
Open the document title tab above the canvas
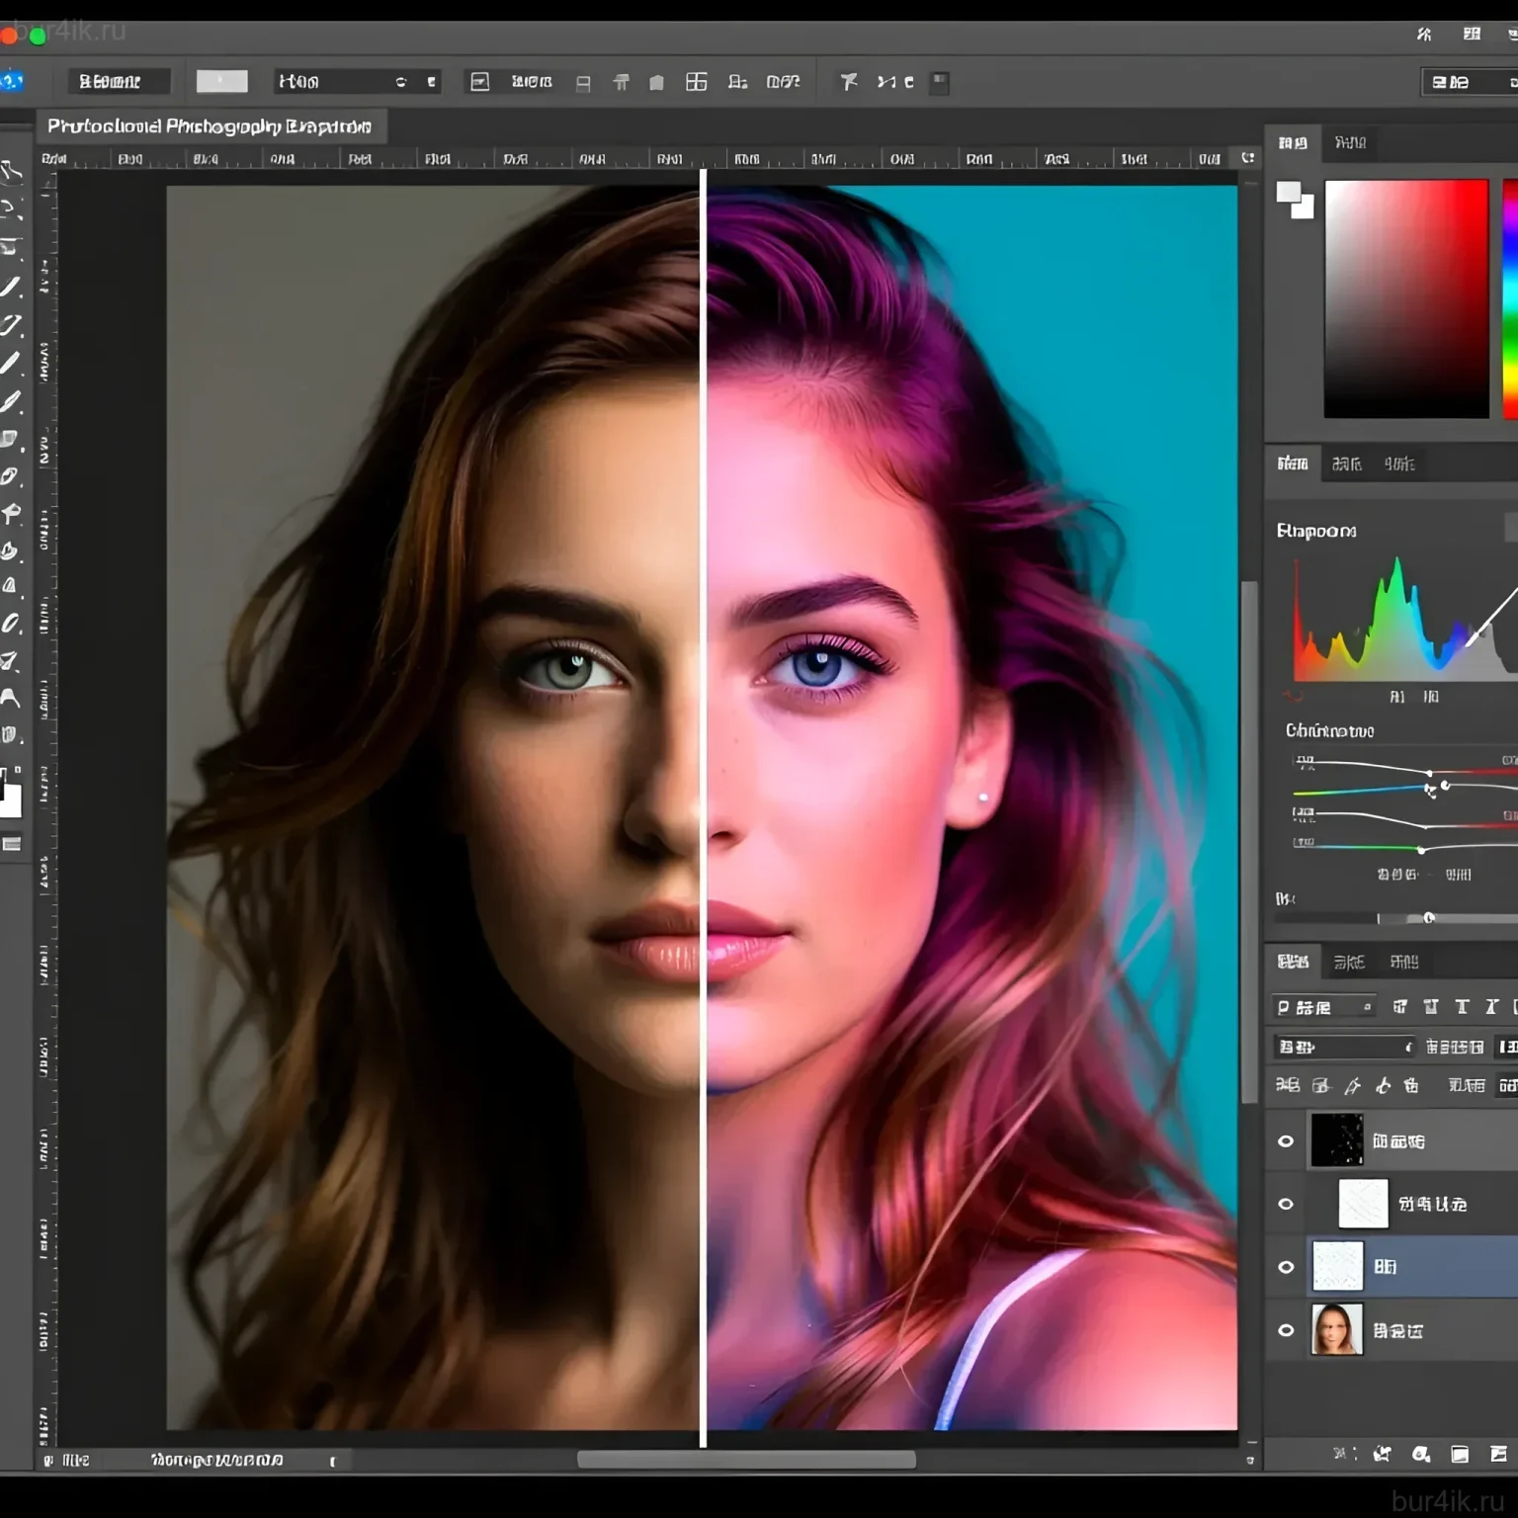(x=212, y=126)
